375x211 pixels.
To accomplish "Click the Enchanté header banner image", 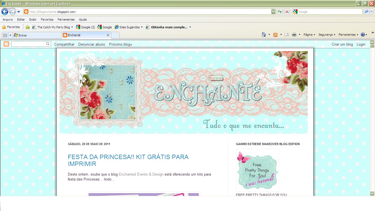I will 184,92.
